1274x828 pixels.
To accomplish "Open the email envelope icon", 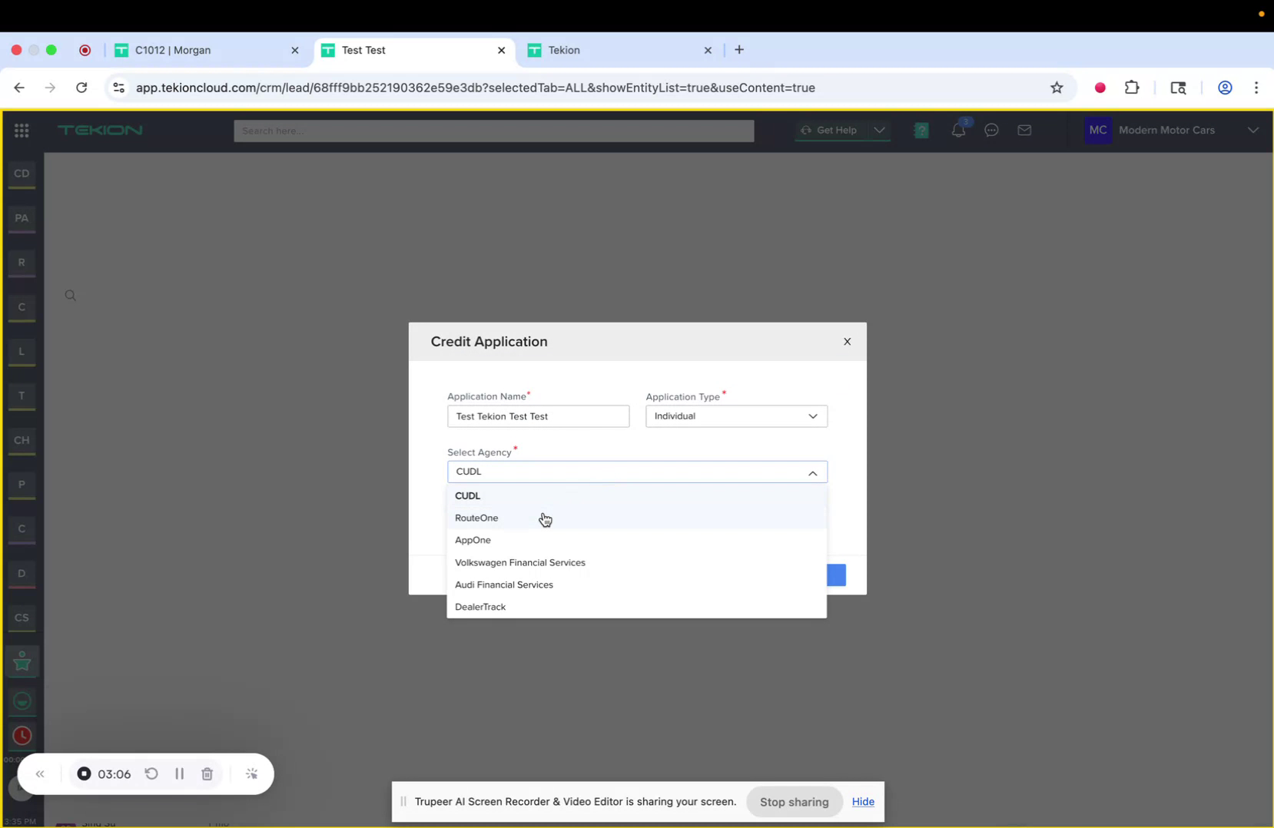I will [x=1024, y=131].
